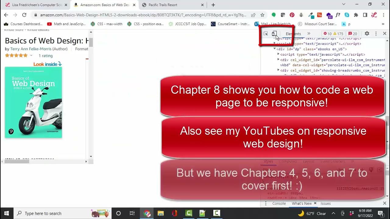
Task: Show more bookmarks chevron
Action: 383,24
